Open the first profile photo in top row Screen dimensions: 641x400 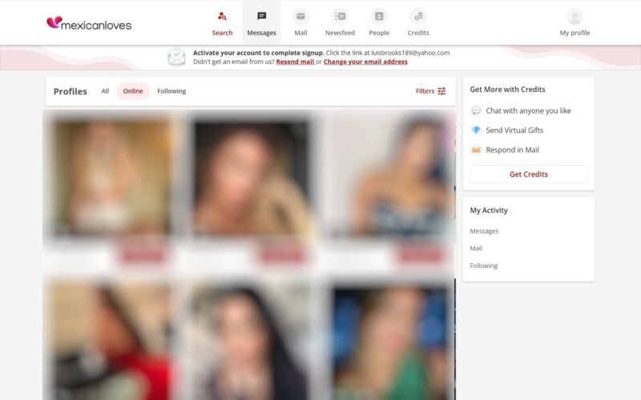[x=111, y=176]
